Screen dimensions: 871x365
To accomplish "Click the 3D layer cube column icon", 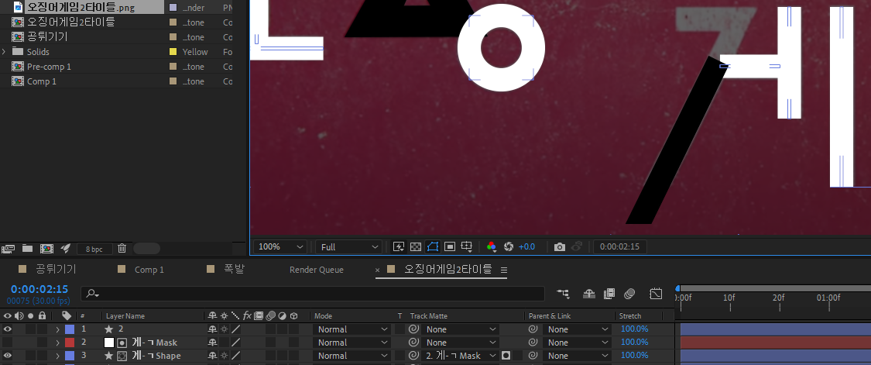I will 294,315.
